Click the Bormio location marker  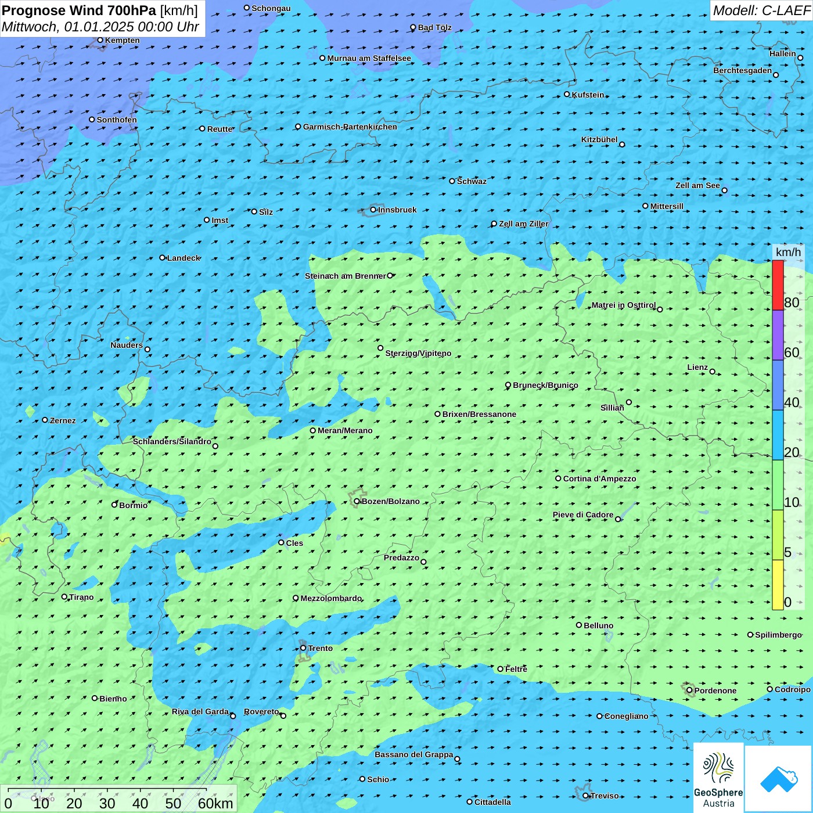[114, 505]
